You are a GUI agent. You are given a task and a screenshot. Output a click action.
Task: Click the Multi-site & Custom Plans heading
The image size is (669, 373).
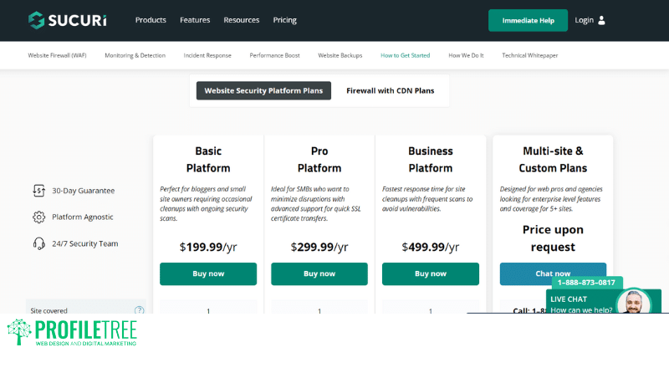[553, 160]
